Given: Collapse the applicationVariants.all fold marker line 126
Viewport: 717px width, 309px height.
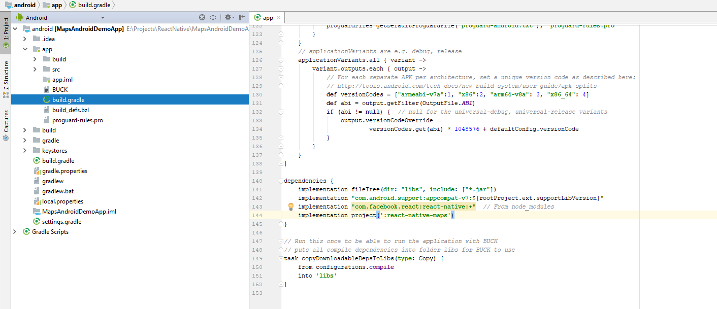Looking at the screenshot, I should click(281, 60).
